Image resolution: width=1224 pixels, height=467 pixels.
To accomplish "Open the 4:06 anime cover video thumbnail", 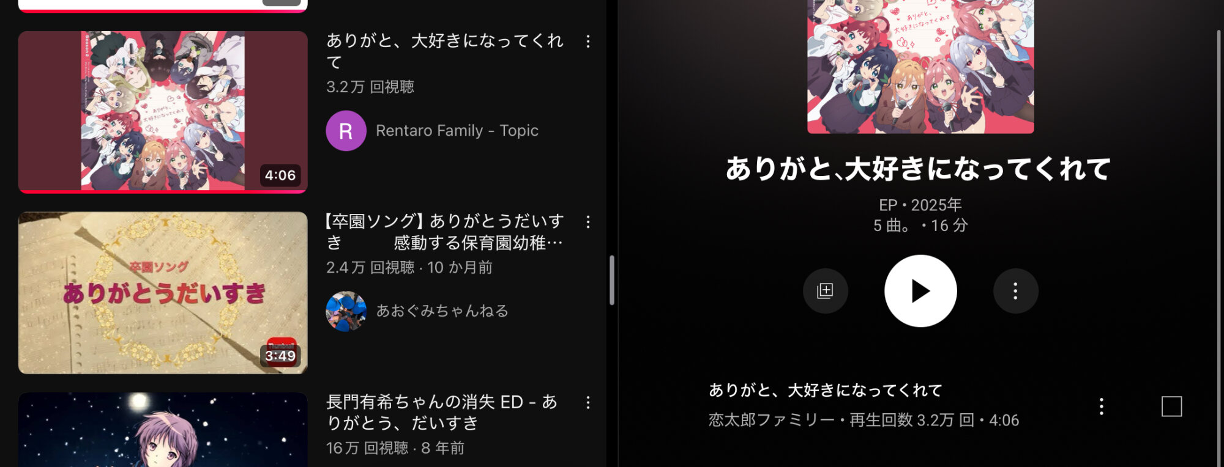I will [163, 112].
